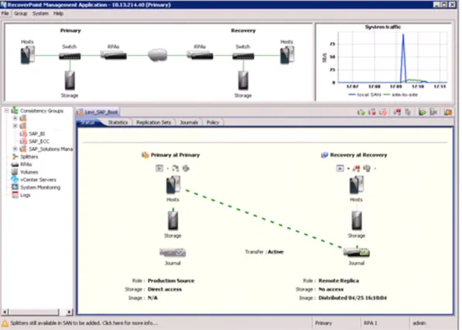This screenshot has height=330, width=462.
Task: Click the Hosts icon under Recovery at Recovery
Action: (x=357, y=185)
